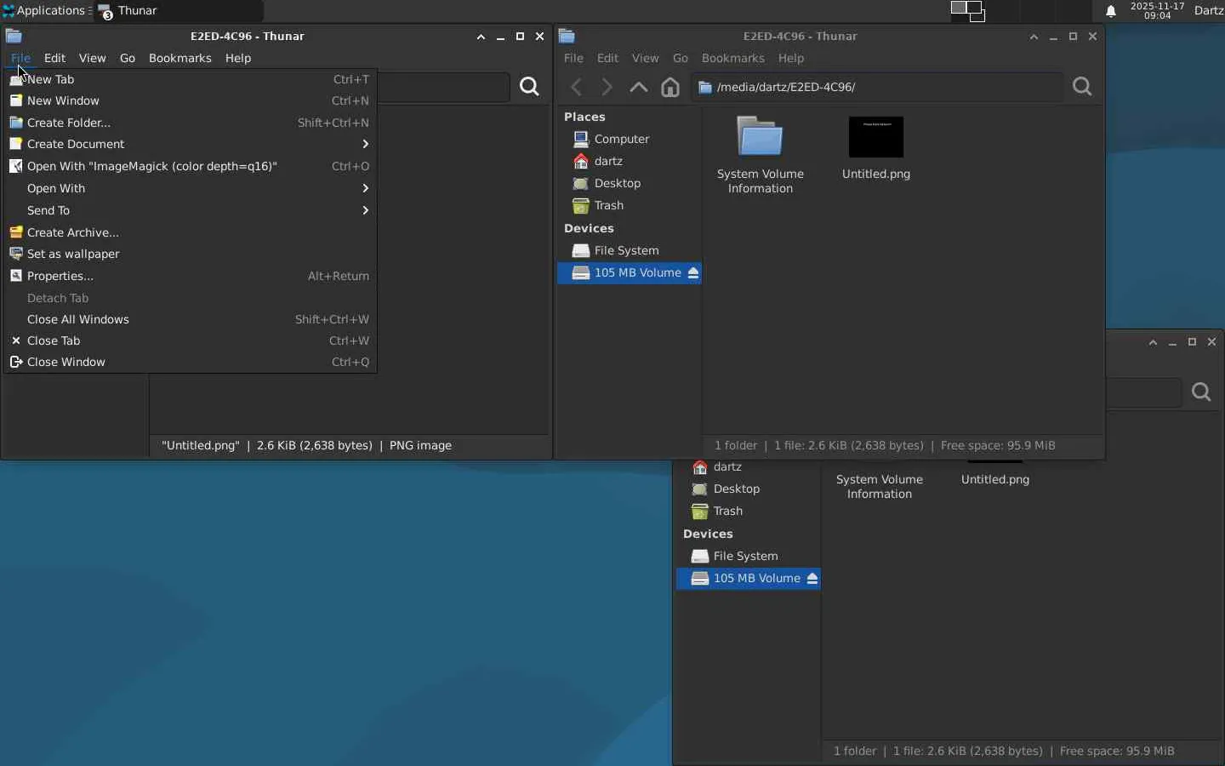The height and width of the screenshot is (766, 1225).
Task: Click the date and time clock in the panel
Action: pyautogui.click(x=1157, y=10)
